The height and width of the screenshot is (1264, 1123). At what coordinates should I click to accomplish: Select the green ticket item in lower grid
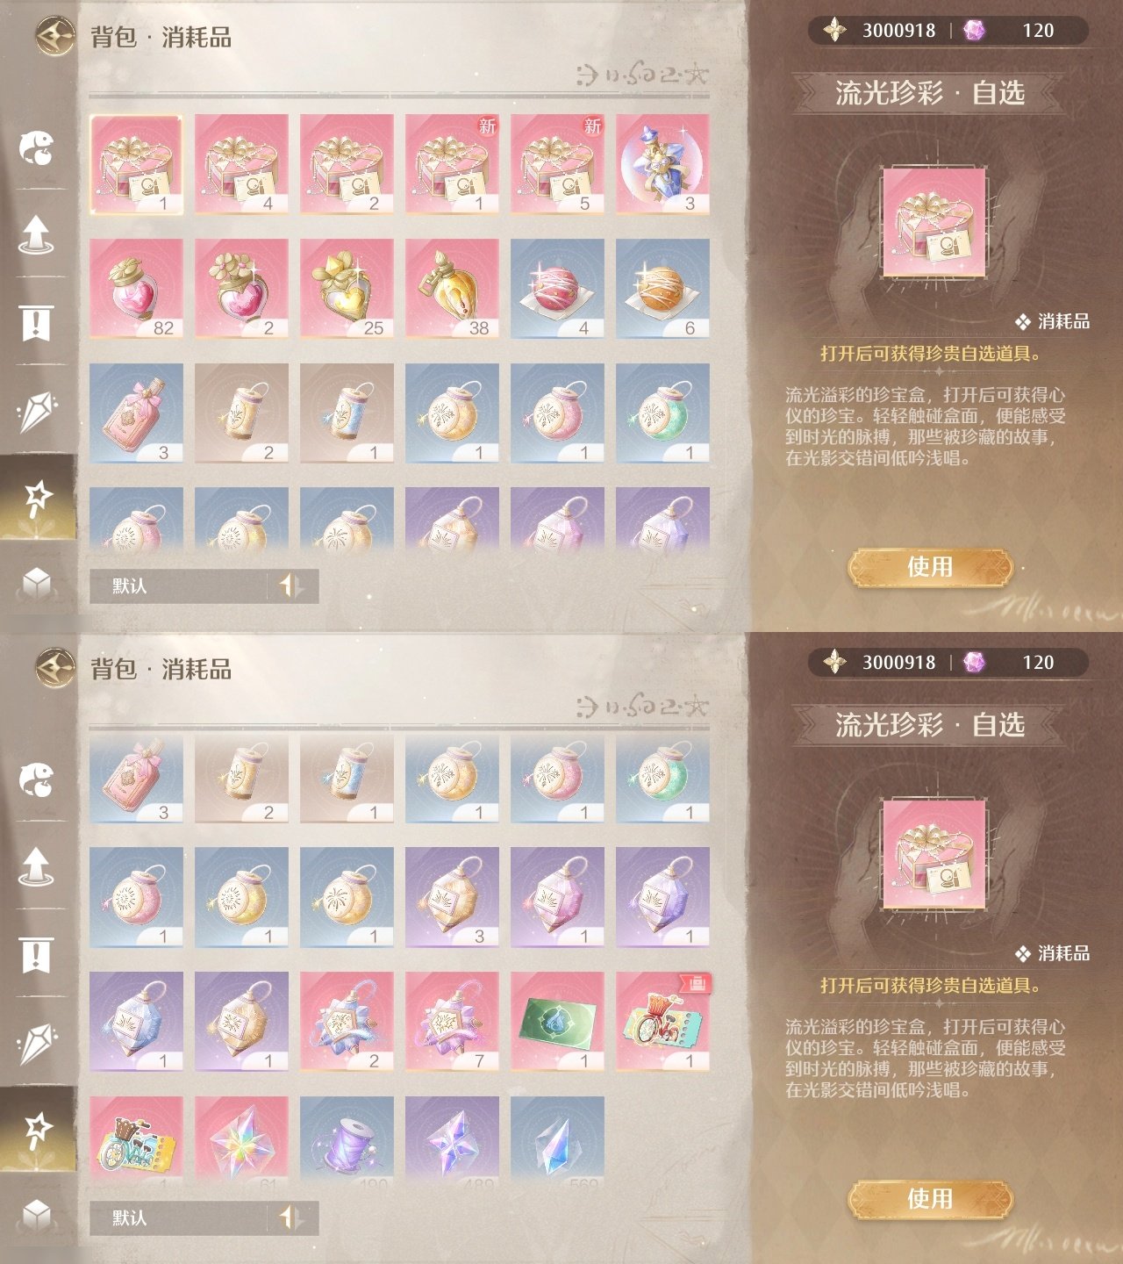(557, 1022)
